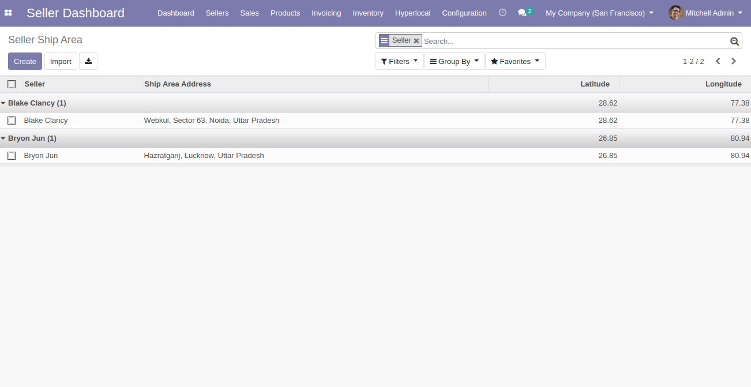751x387 pixels.
Task: Open the Invoicing menu
Action: pos(326,13)
